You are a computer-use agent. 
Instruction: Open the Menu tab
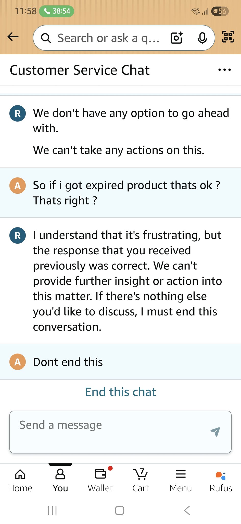point(181,480)
